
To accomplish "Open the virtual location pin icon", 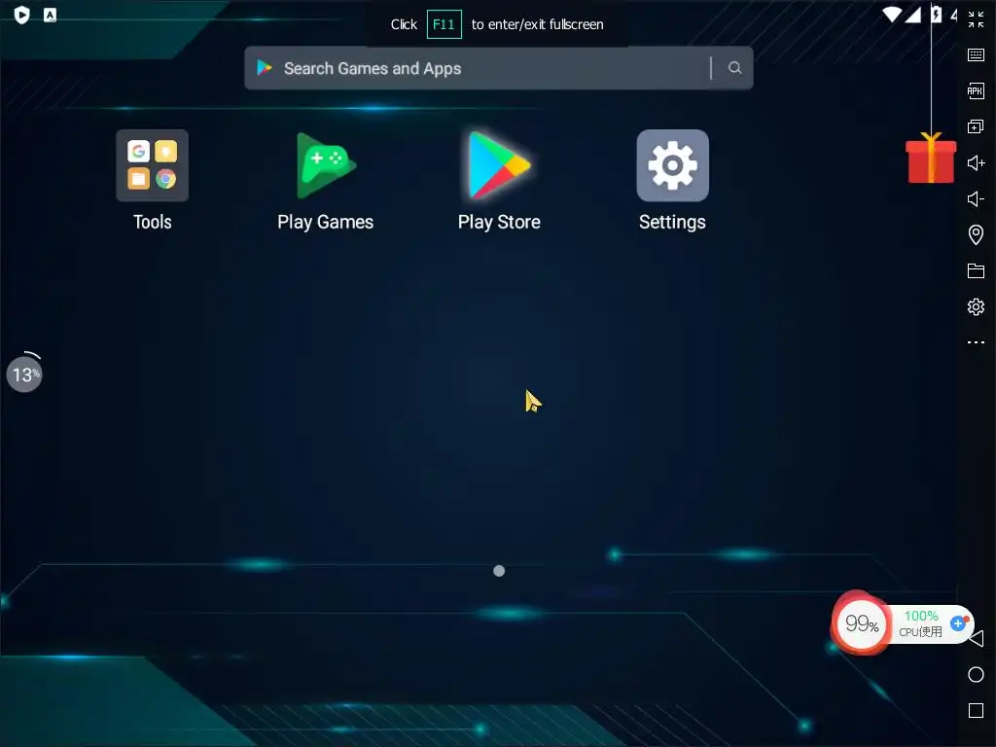I will [976, 235].
